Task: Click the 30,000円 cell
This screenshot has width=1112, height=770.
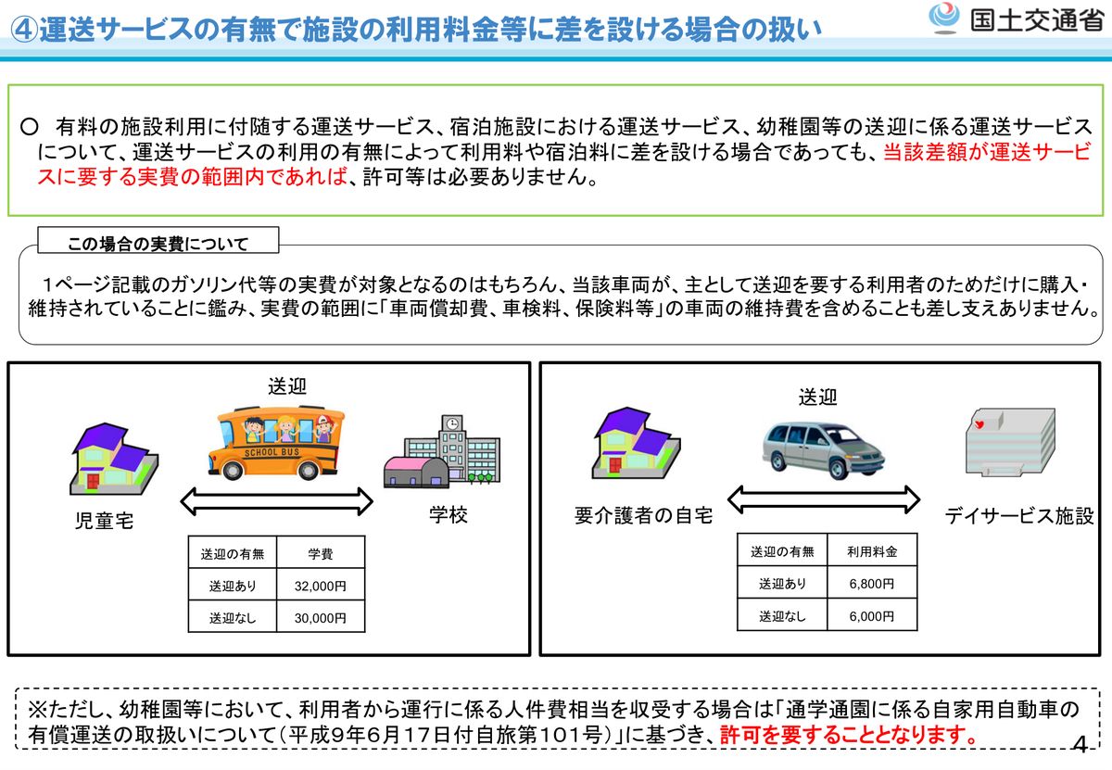Action: click(321, 617)
